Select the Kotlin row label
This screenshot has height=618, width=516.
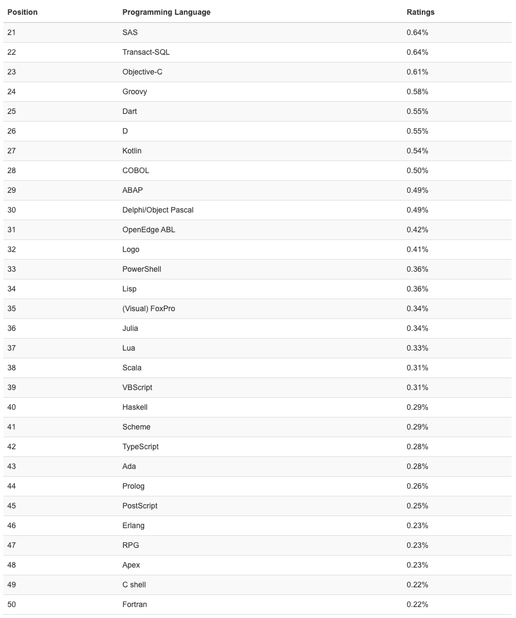pyautogui.click(x=131, y=151)
